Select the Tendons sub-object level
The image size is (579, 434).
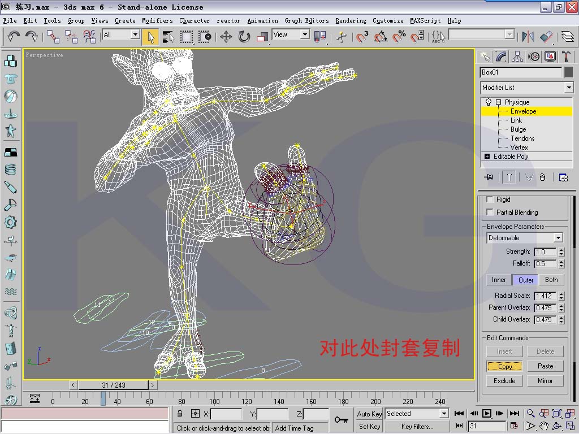(x=522, y=138)
